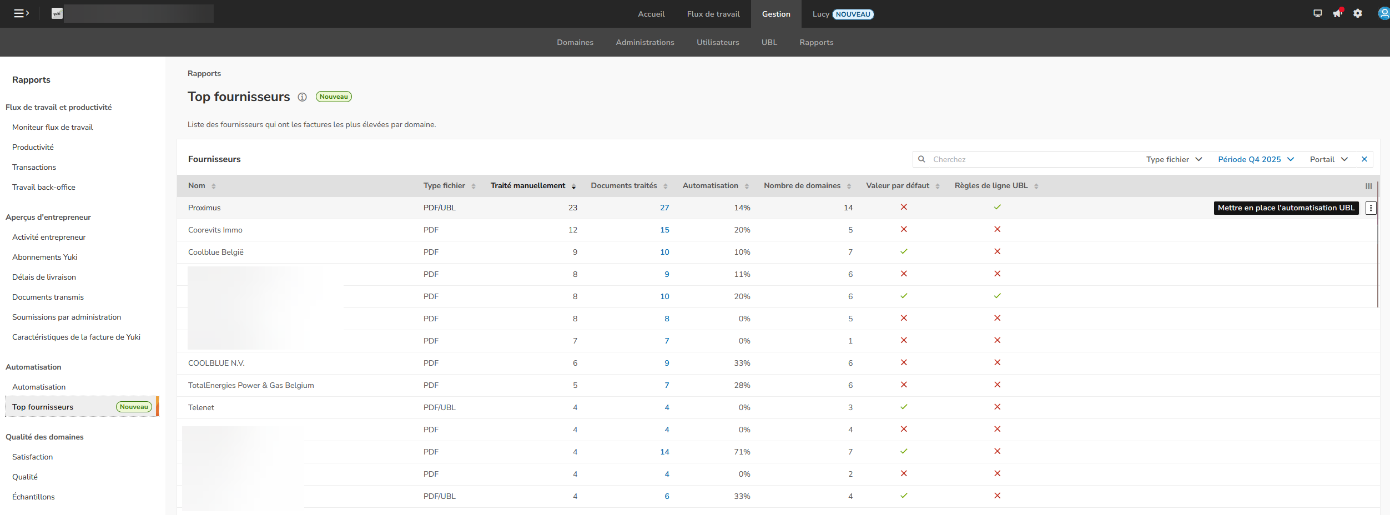Sort by Documents traités column
This screenshot has height=515, width=1390.
[629, 186]
